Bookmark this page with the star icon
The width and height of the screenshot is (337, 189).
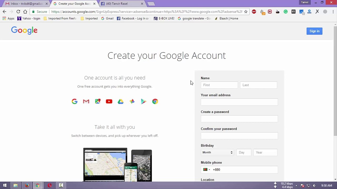click(246, 12)
